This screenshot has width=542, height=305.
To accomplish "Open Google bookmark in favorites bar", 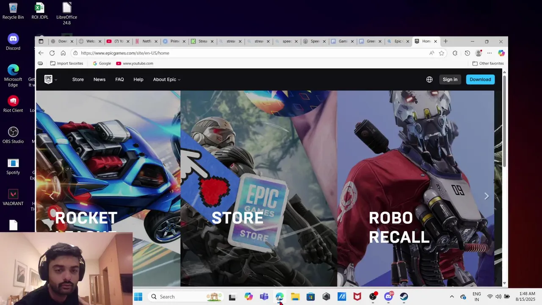I will tap(102, 64).
